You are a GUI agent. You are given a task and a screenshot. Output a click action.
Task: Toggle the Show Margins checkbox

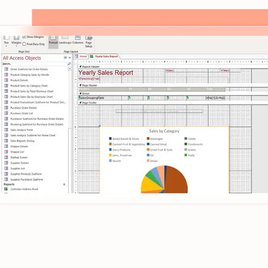(24, 37)
